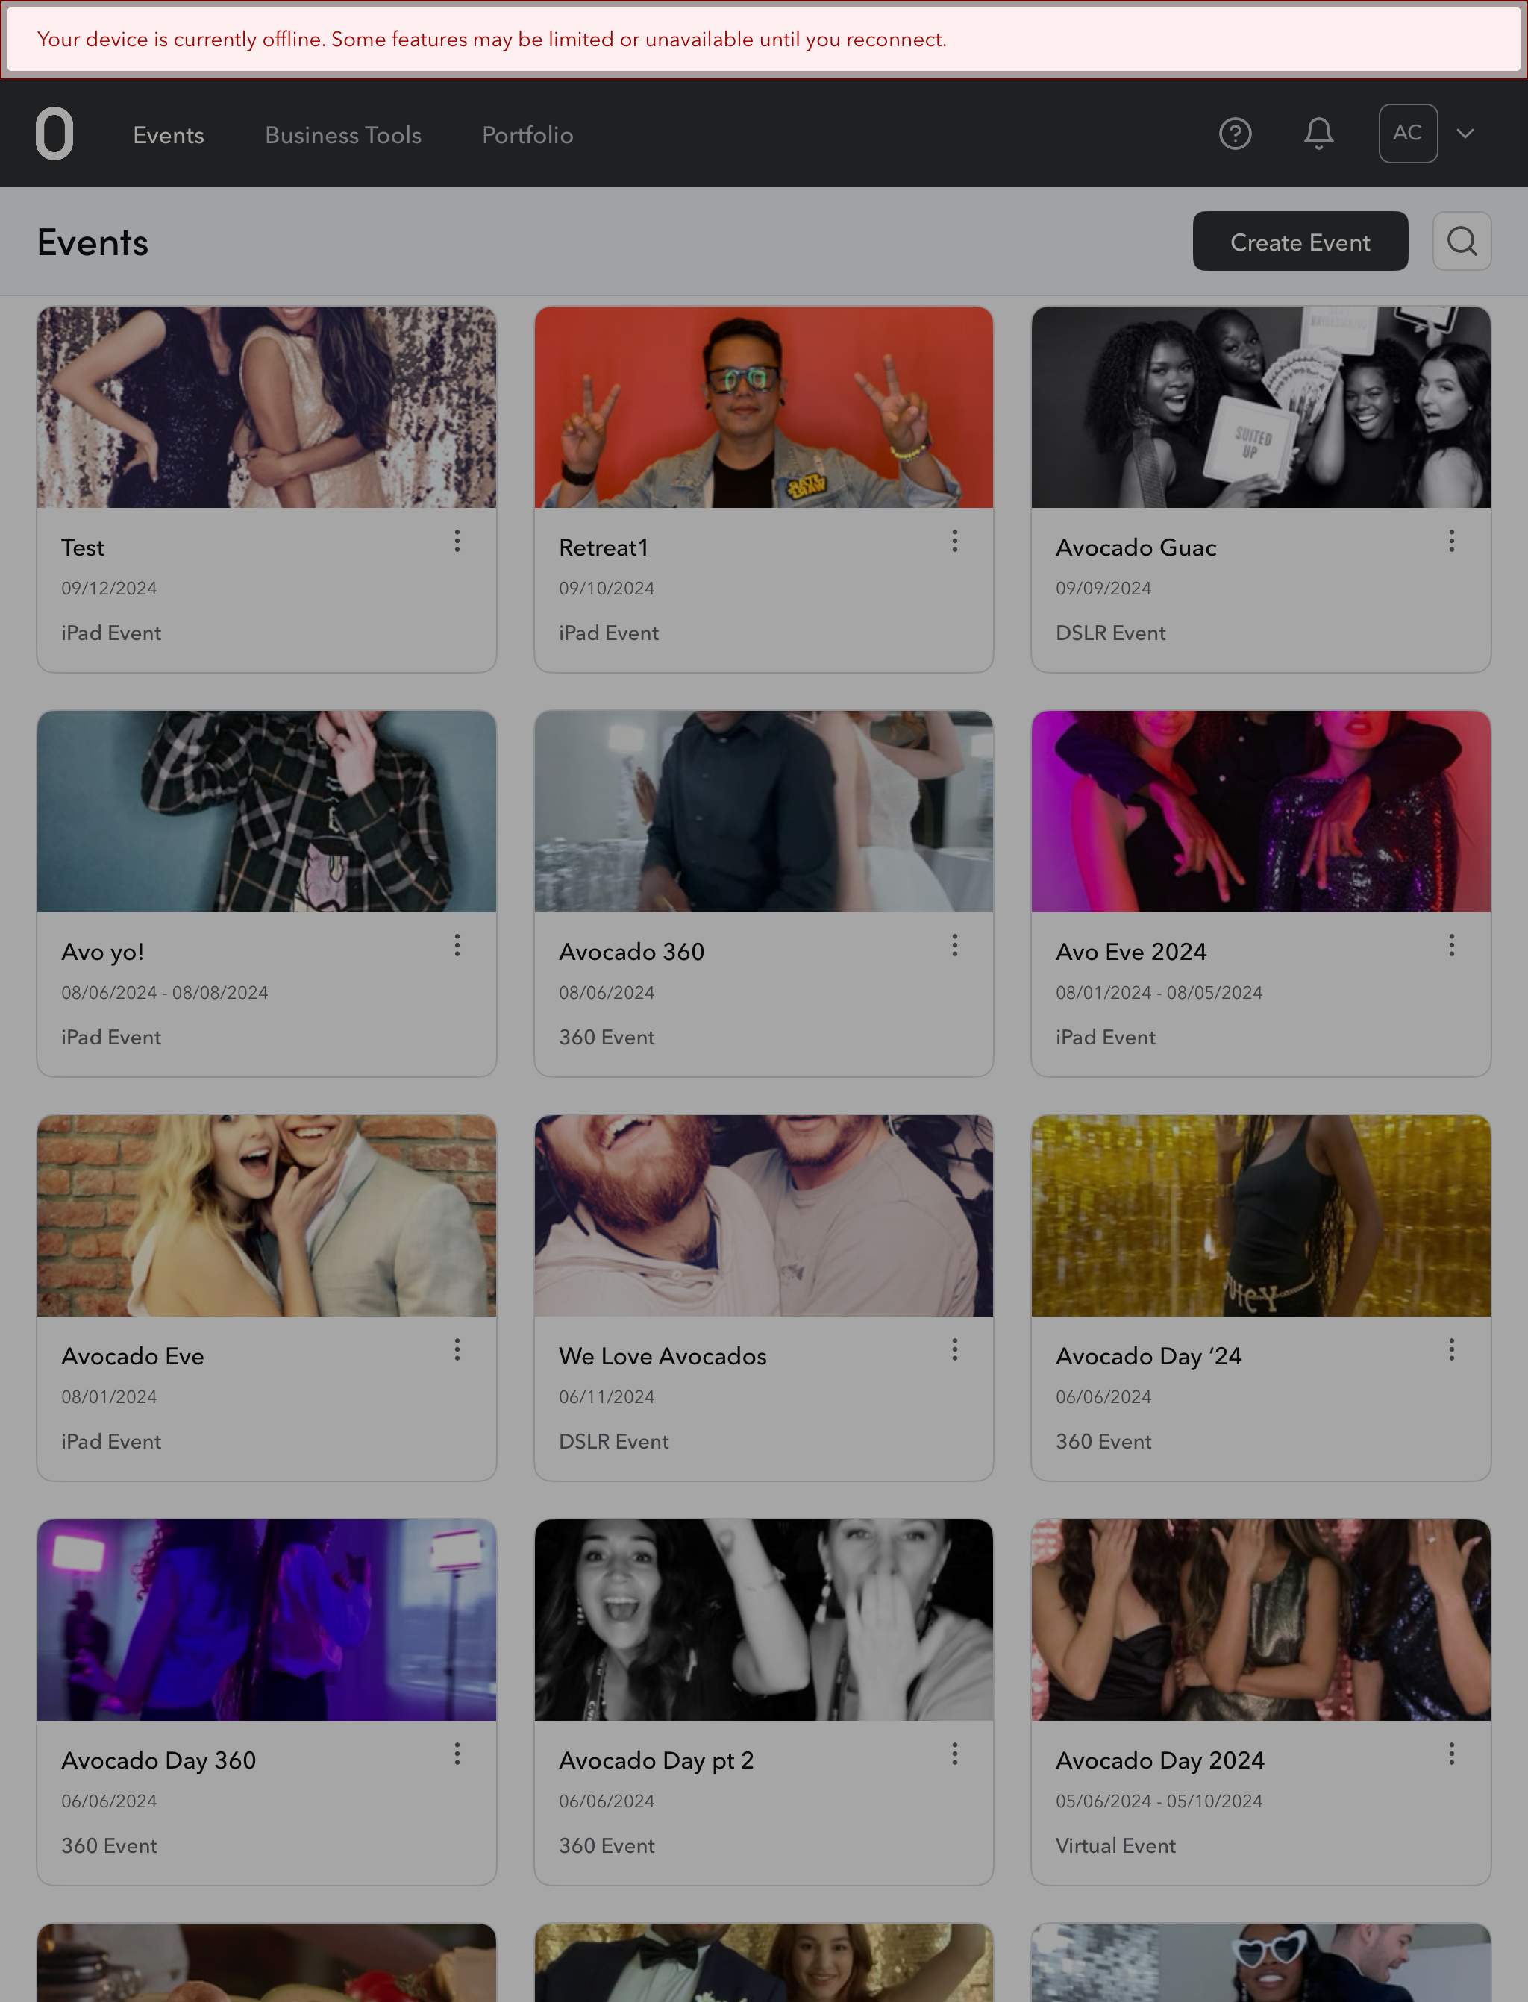Open the AC profile avatar menu

(x=1408, y=134)
